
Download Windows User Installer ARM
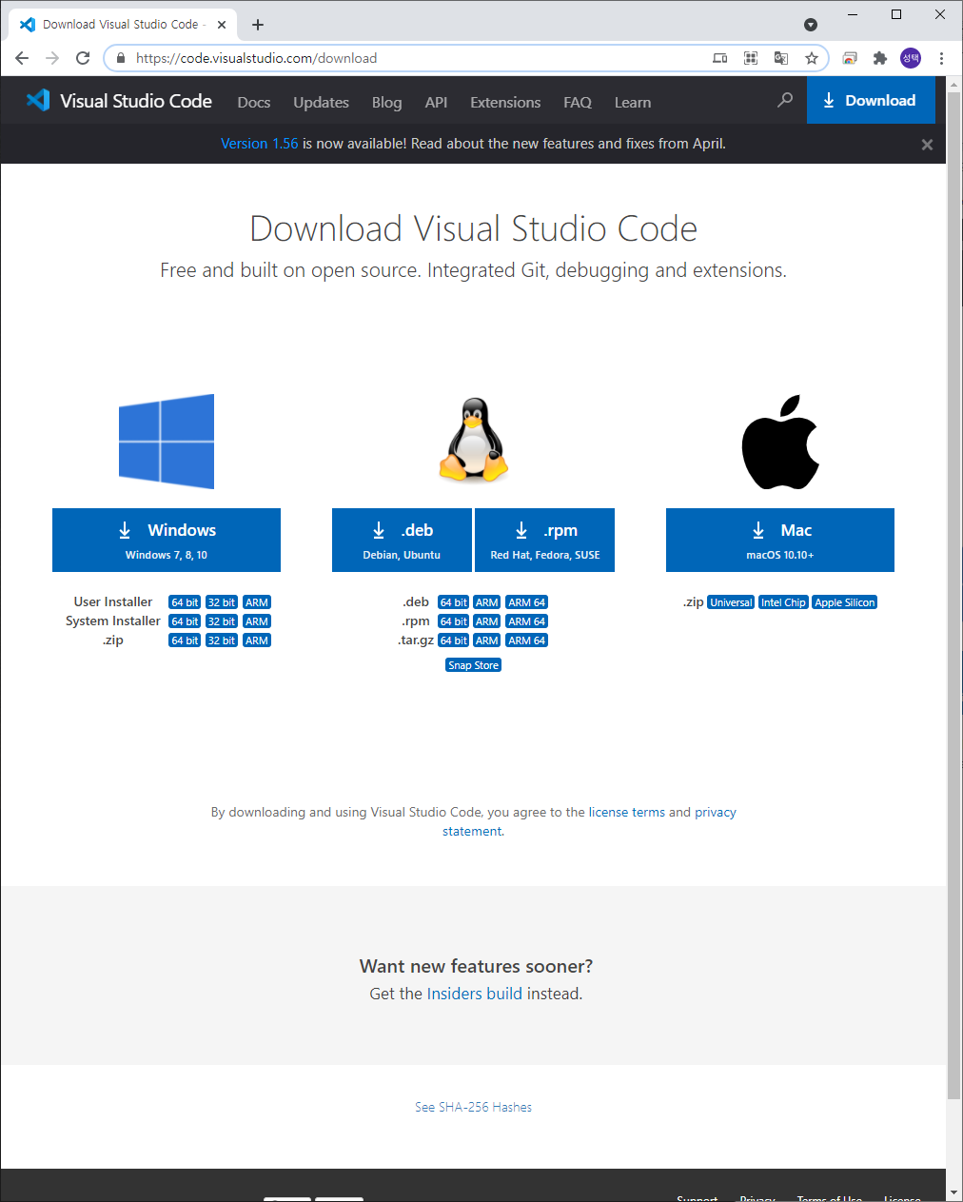(x=257, y=602)
